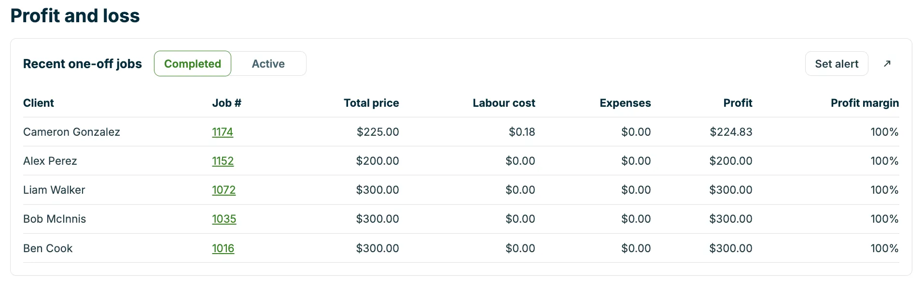Click the Recent one-off jobs heading

tap(83, 64)
